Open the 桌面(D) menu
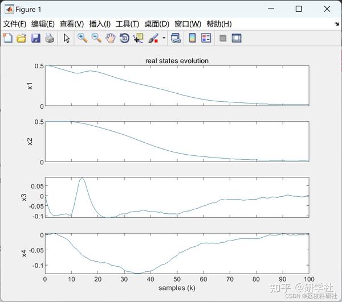Viewport: 342px width, 302px height. coord(157,24)
